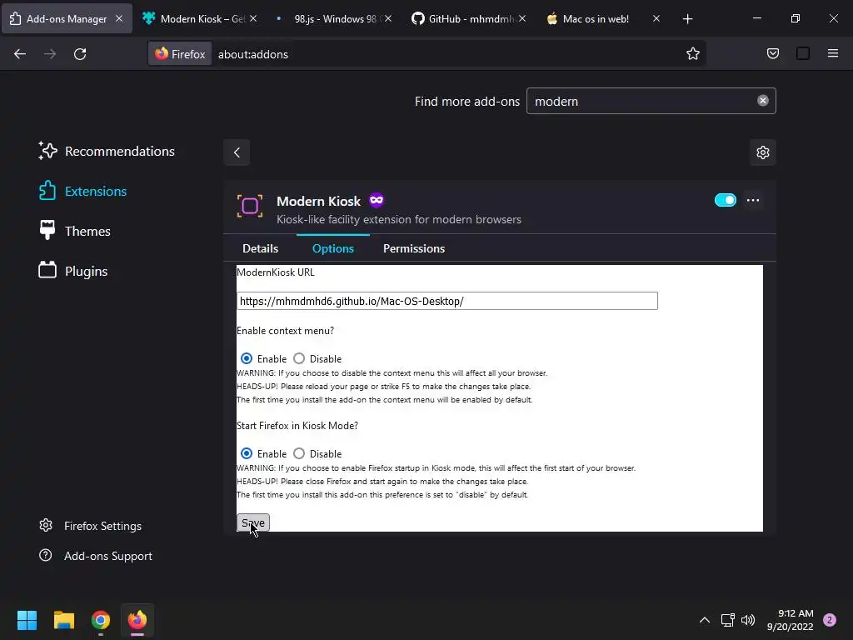Open the Windows Start menu
This screenshot has height=640, width=853.
pyautogui.click(x=27, y=620)
